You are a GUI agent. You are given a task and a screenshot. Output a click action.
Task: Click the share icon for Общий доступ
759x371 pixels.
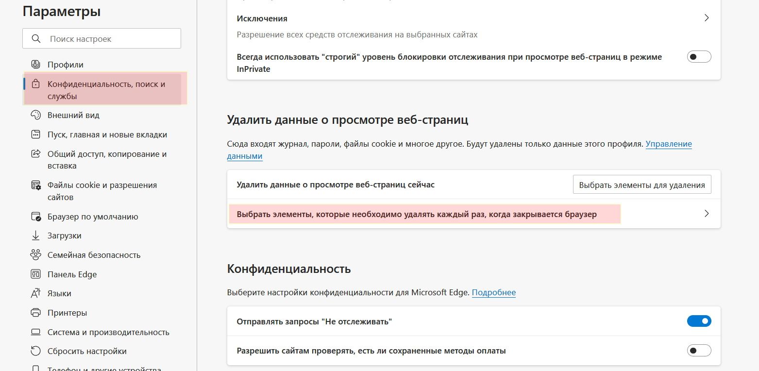click(35, 154)
